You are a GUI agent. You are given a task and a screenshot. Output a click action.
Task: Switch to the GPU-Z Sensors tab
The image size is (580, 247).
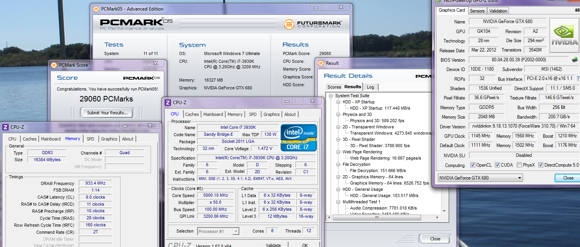tap(477, 11)
